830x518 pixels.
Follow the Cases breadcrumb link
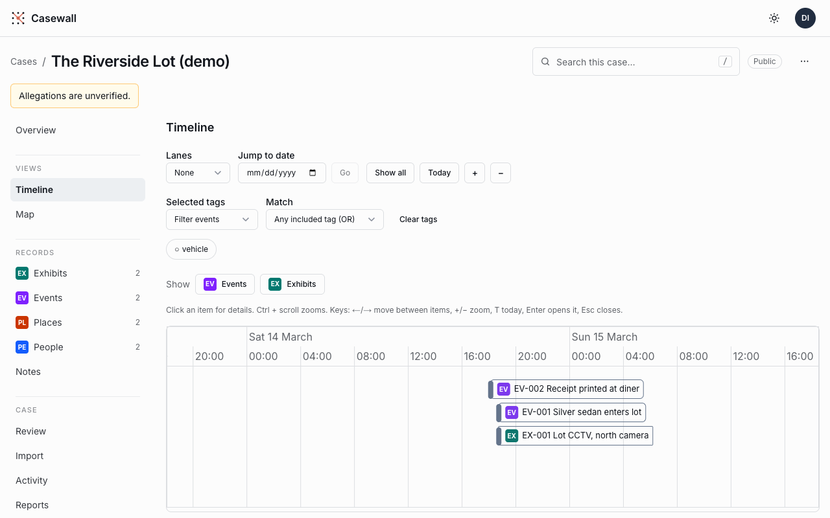23,62
